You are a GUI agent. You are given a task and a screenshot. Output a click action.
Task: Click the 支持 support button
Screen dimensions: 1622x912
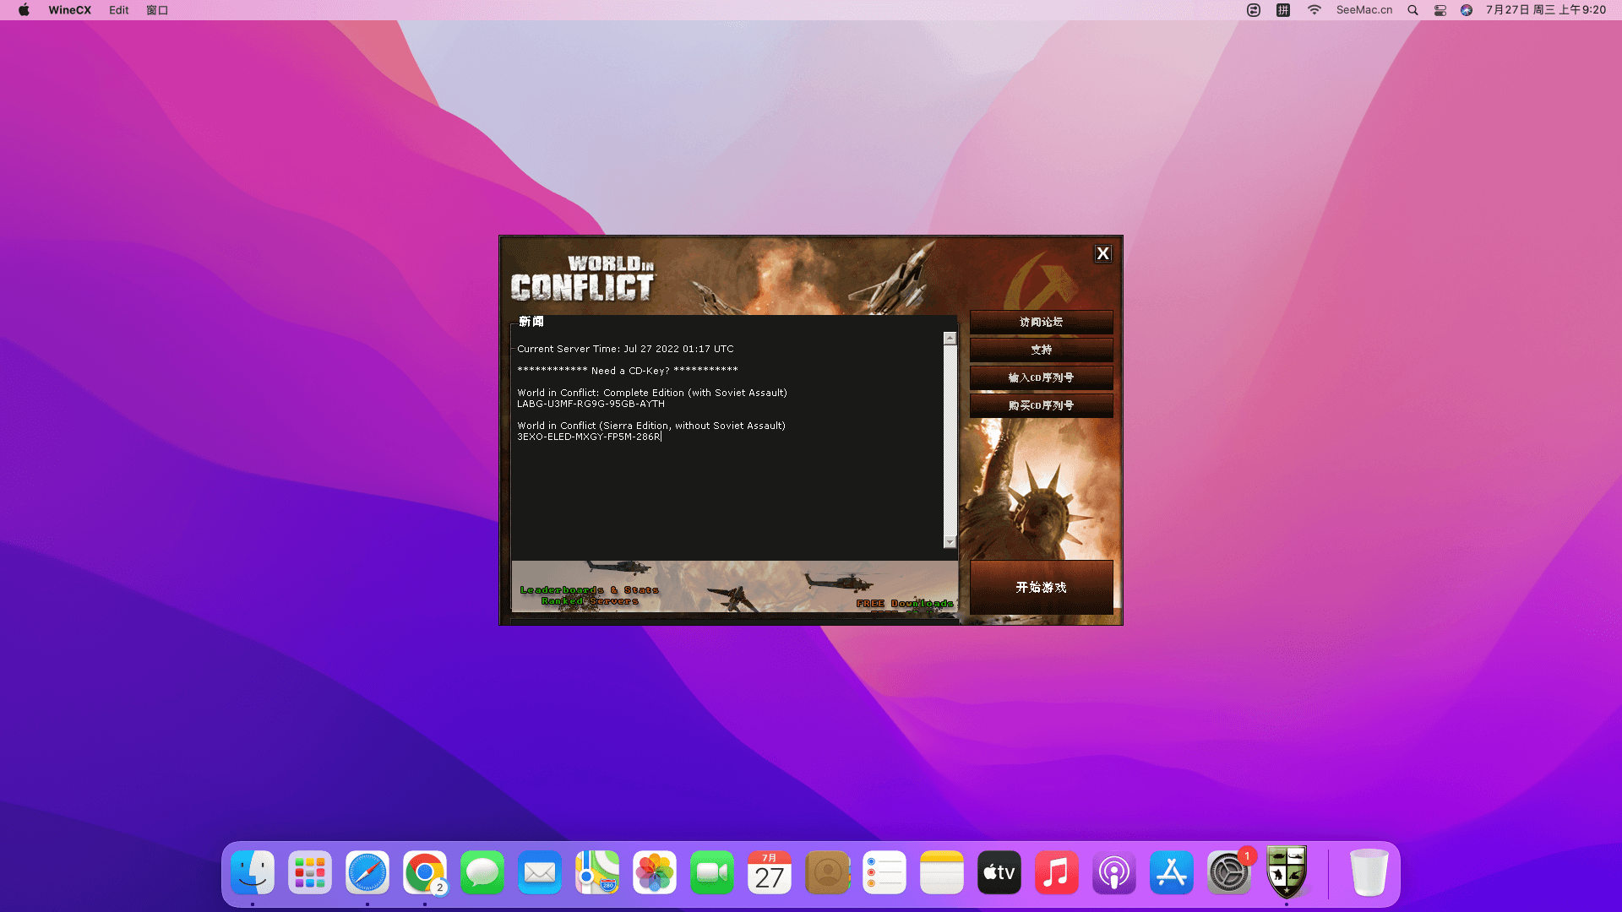[x=1041, y=350]
